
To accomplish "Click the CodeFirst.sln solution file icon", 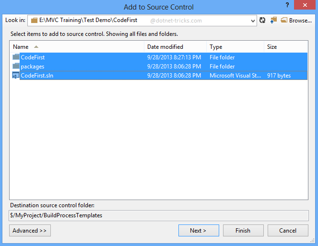I will 16,76.
